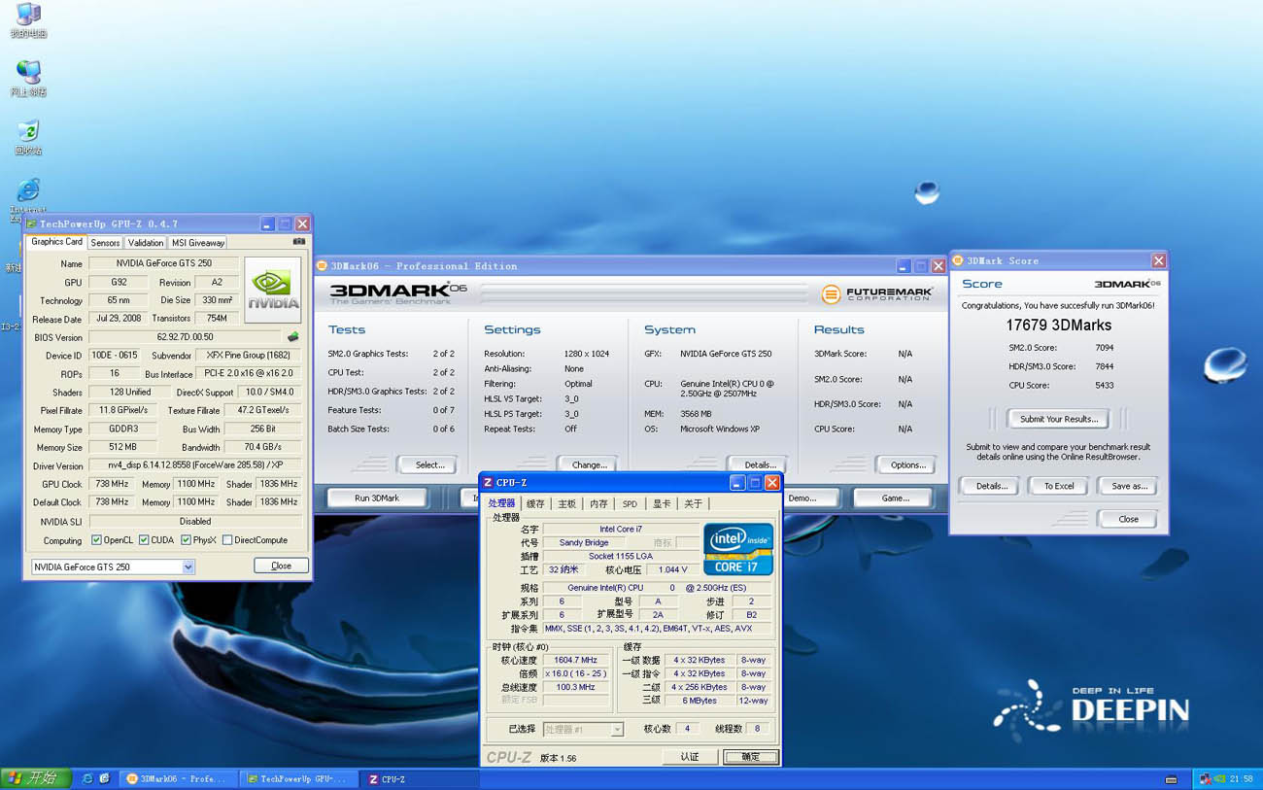Click the 3DMark Score title bar icon
1263x790 pixels.
pyautogui.click(x=958, y=260)
